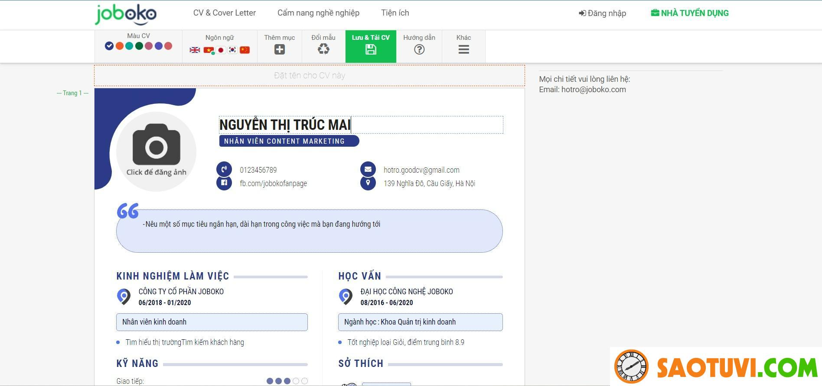Pick the teal CV color swatch
The image size is (822, 386).
[129, 46]
